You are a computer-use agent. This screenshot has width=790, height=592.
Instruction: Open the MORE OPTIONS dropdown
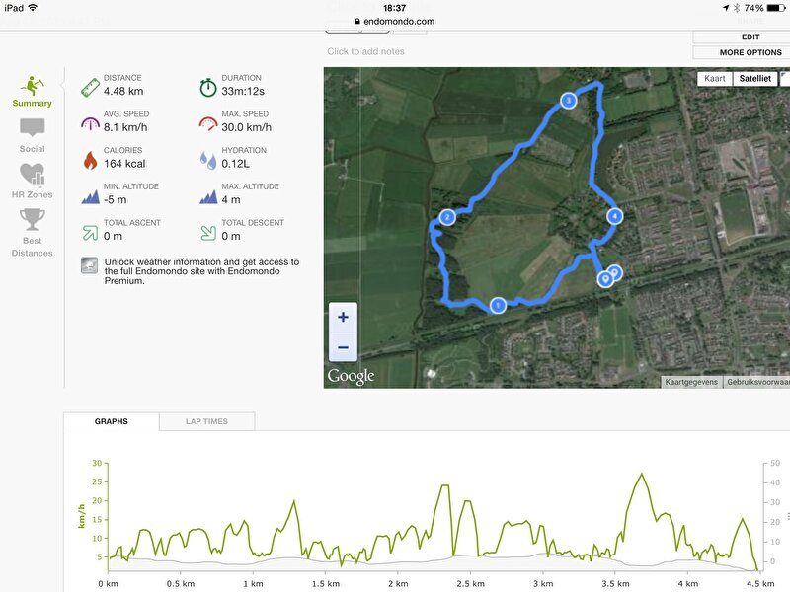pos(750,52)
